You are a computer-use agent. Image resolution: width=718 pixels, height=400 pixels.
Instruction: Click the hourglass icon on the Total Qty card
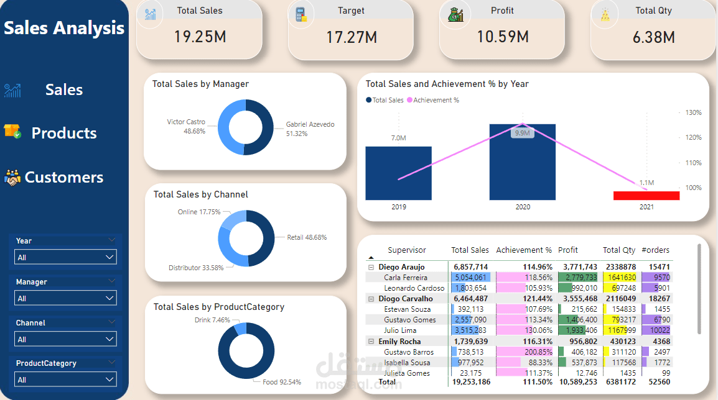click(x=604, y=14)
